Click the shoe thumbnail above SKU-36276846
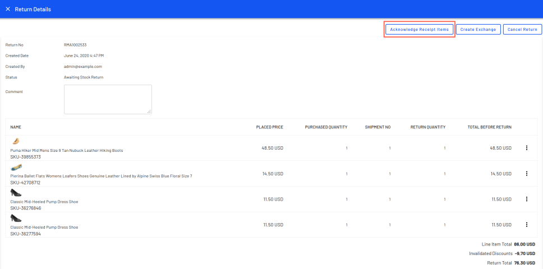543x269 pixels. 16,192
